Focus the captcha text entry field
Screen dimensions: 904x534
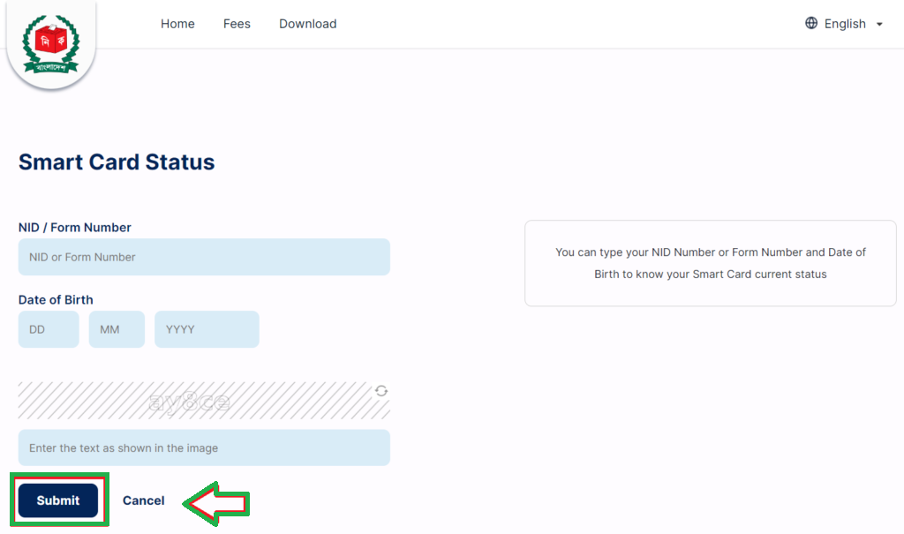coord(204,448)
